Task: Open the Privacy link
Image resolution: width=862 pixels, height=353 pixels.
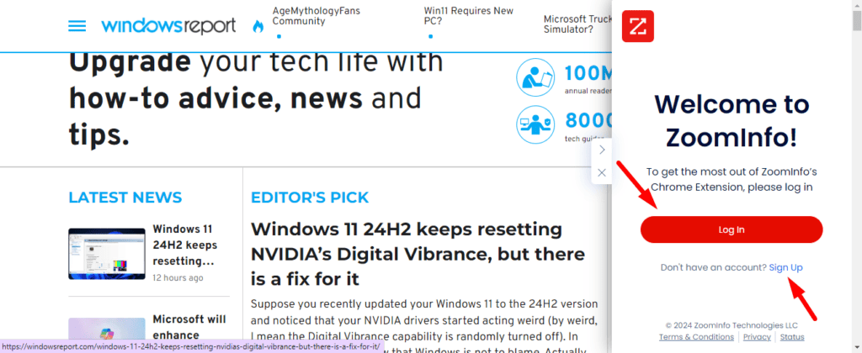Action: [757, 337]
